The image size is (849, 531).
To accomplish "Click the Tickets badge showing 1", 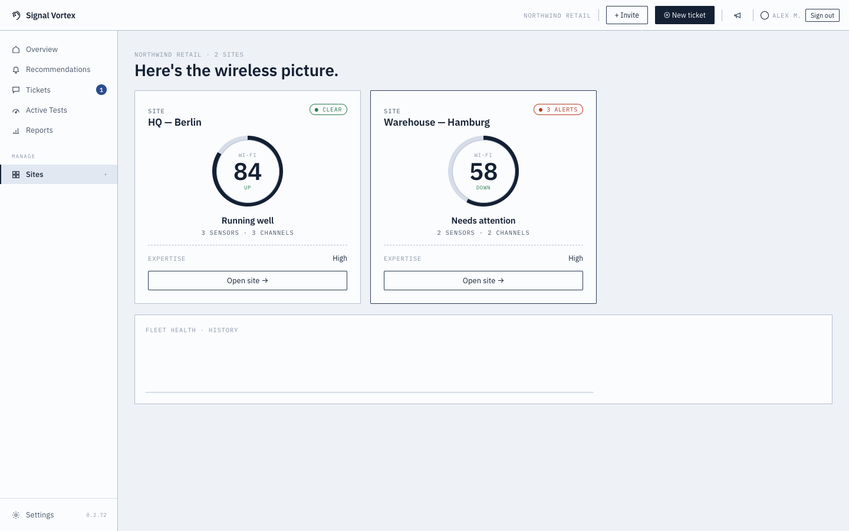I will (101, 90).
